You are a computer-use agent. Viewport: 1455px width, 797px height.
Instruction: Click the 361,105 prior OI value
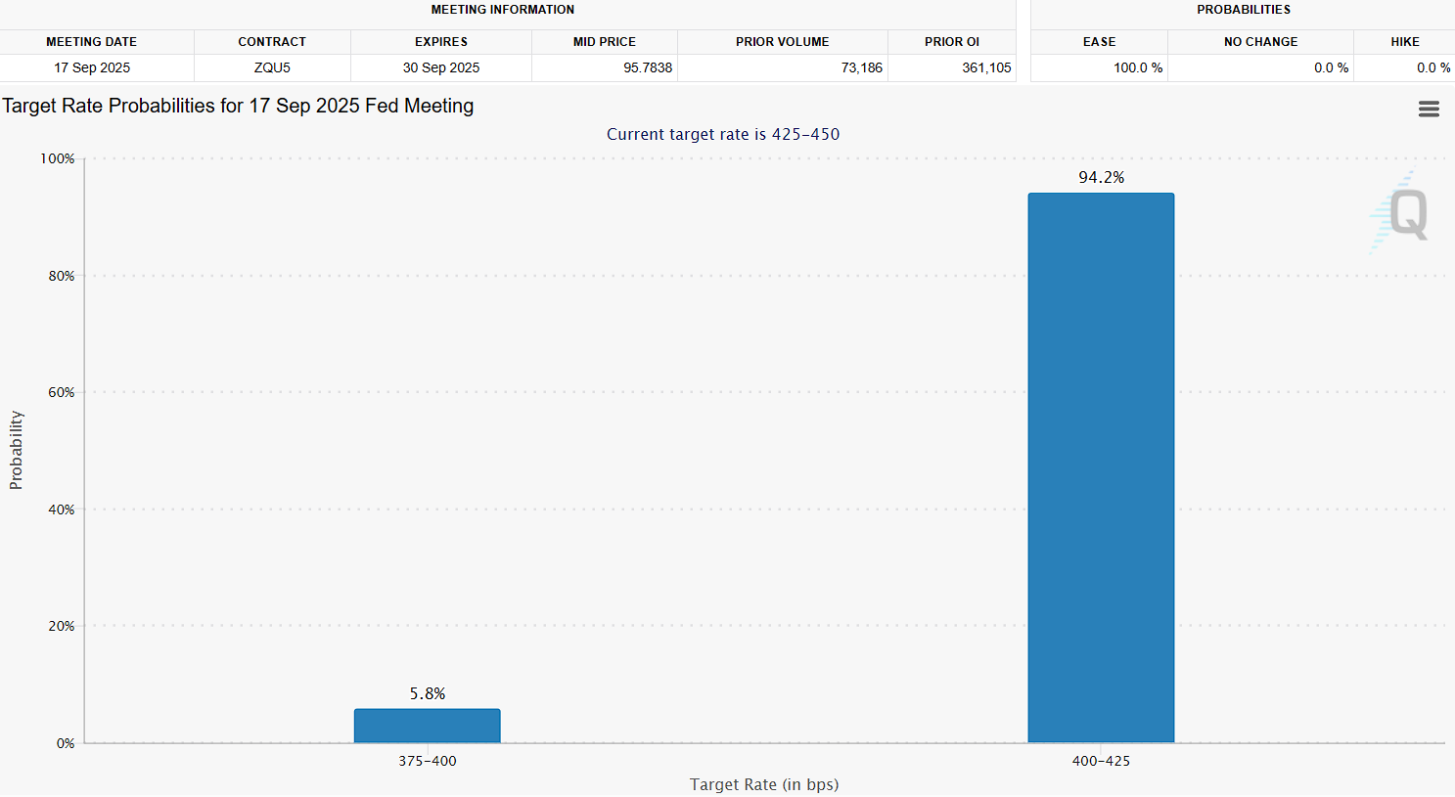coord(986,67)
